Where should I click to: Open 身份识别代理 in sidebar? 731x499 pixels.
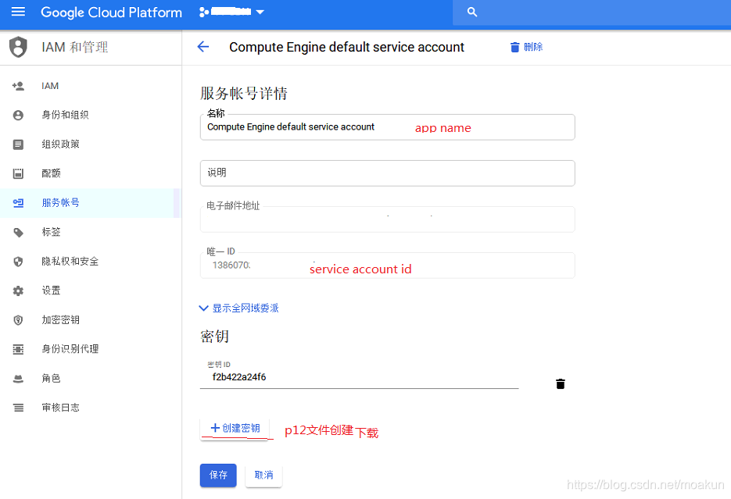tap(91, 349)
